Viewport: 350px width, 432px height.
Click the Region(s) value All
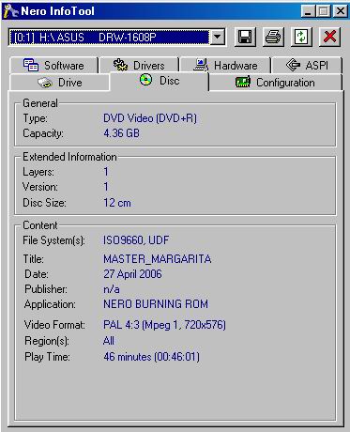pos(109,341)
